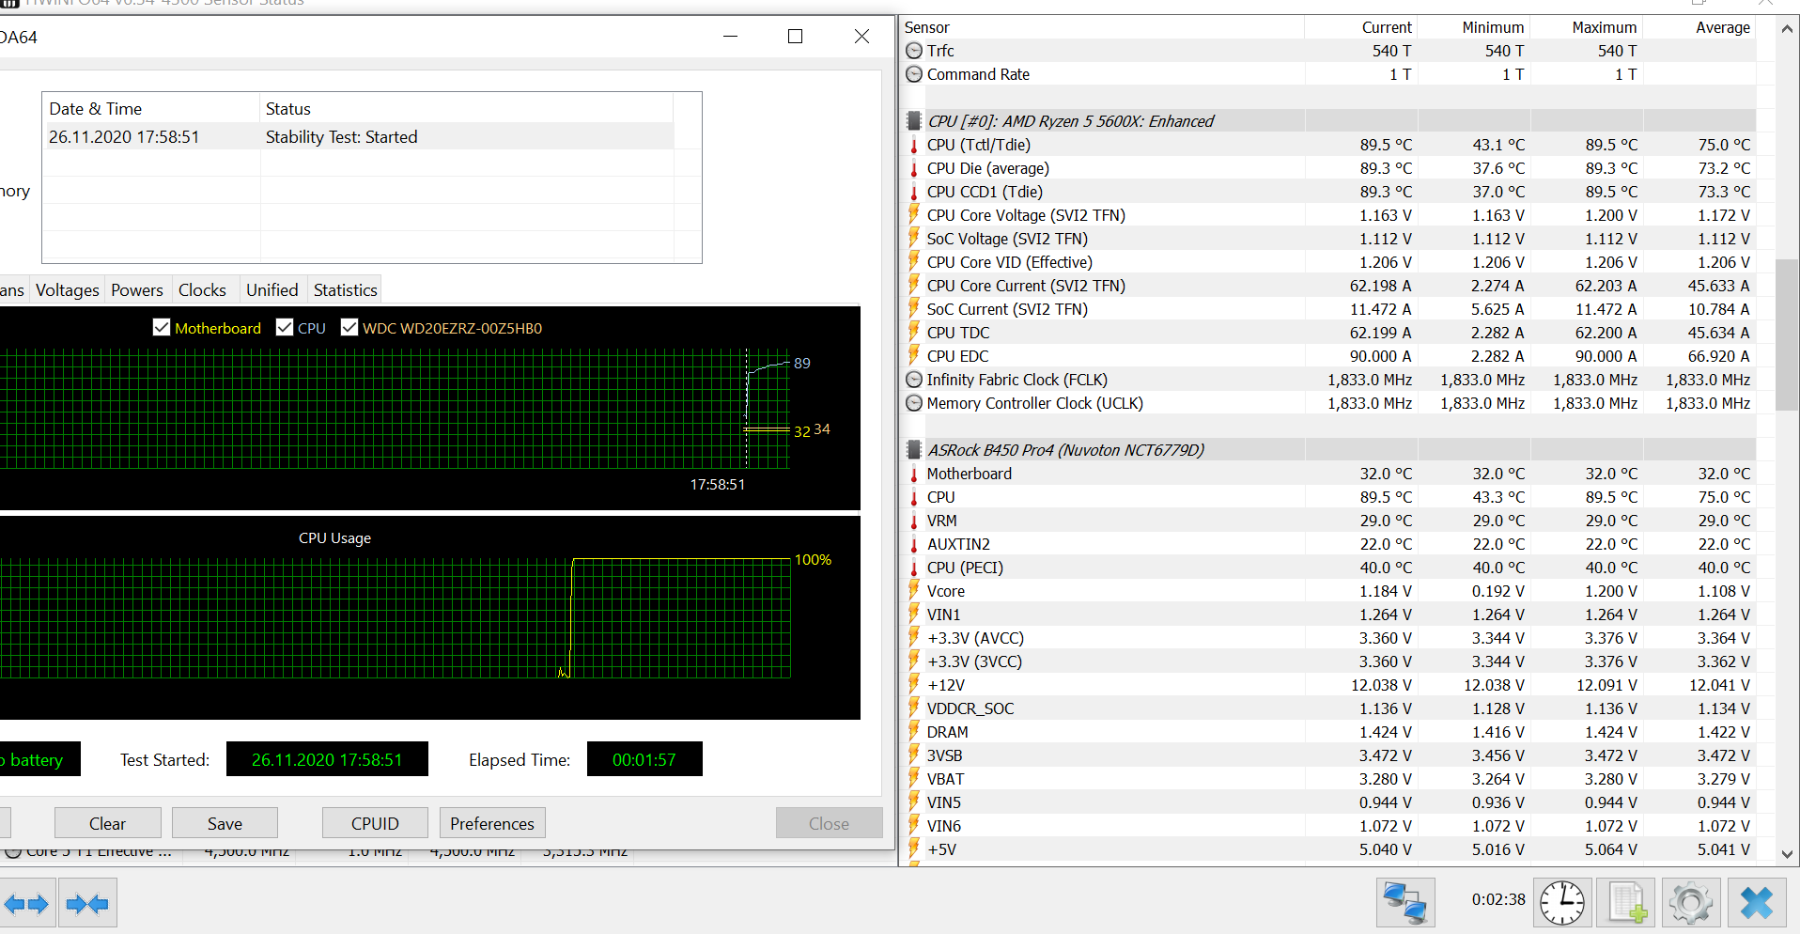Select the CPU Tctl/Tdie thermometer icon
The height and width of the screenshot is (934, 1800).
coord(913,145)
